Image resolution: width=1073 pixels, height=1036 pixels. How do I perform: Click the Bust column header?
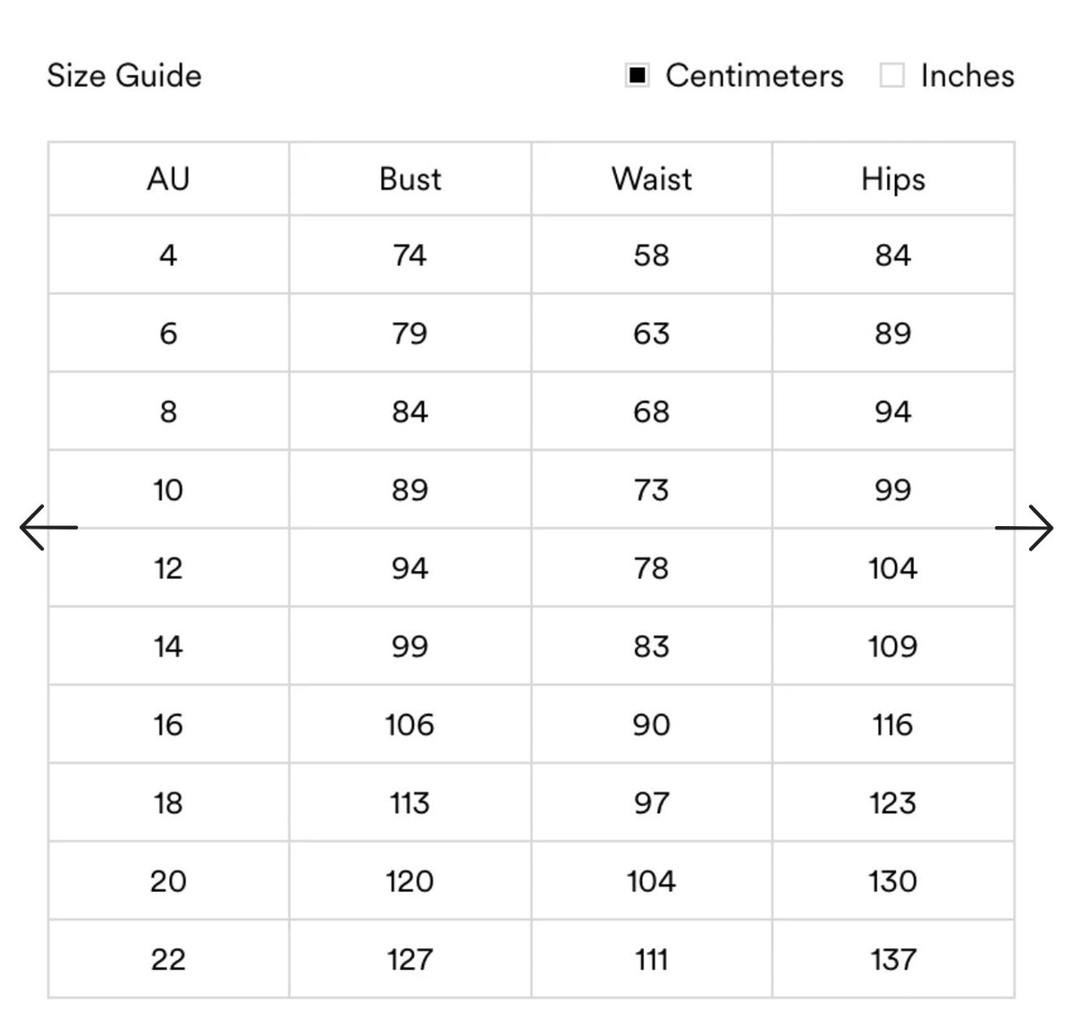click(410, 179)
